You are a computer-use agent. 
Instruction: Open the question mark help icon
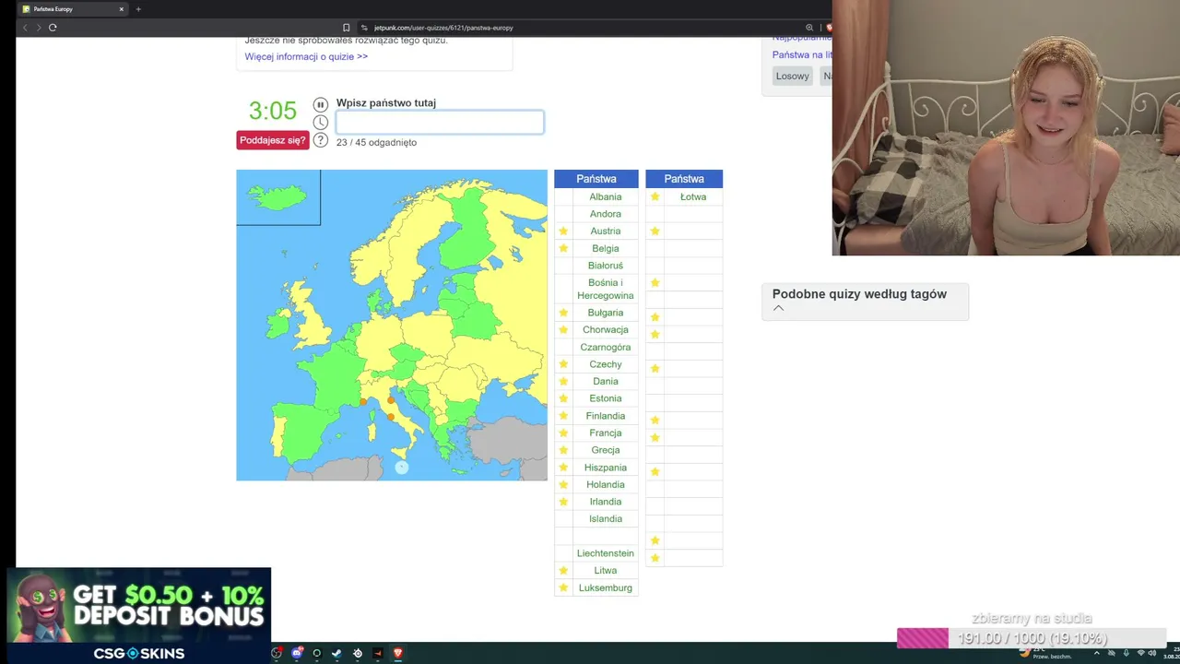(320, 140)
